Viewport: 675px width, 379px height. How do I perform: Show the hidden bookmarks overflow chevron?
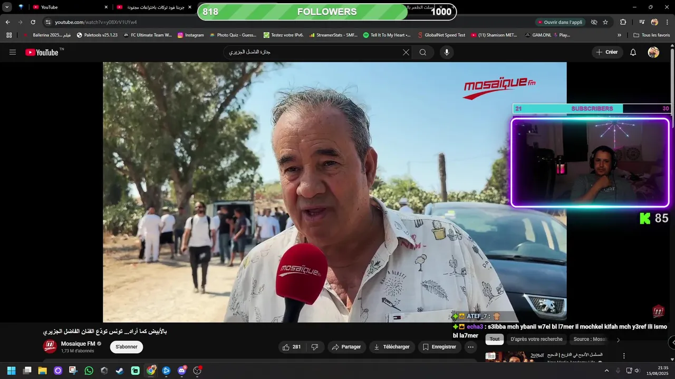coord(619,35)
